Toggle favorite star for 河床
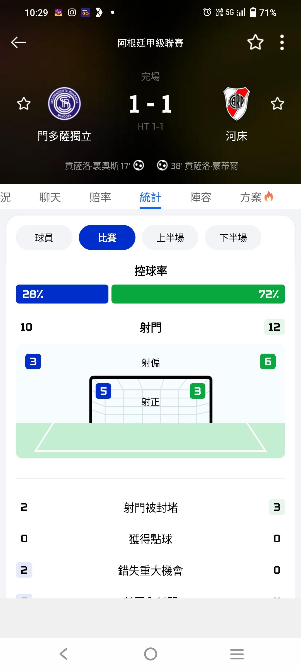Viewport: 301px width, 670px height. point(277,104)
